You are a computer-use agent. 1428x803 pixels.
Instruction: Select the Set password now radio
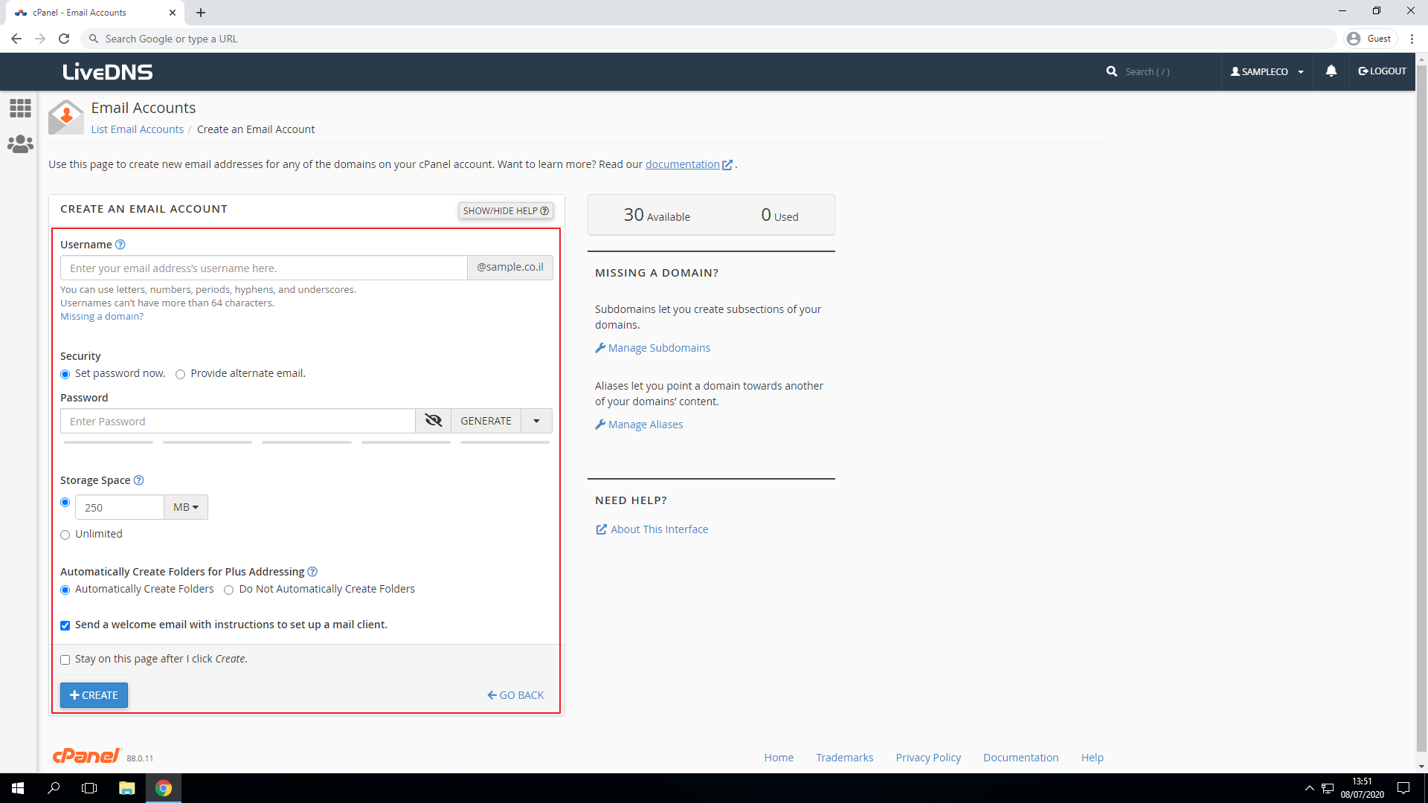click(x=65, y=374)
